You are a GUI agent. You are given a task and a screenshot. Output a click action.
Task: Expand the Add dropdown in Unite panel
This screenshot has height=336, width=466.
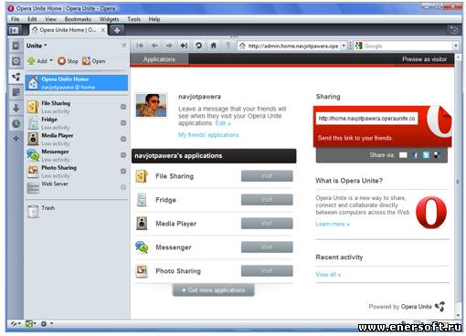click(x=51, y=60)
